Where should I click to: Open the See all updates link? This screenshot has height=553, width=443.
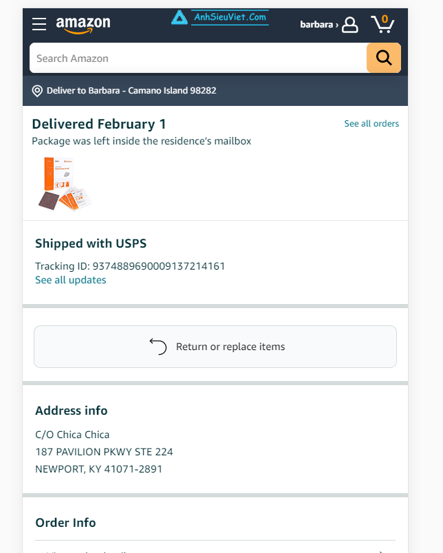[x=71, y=280]
